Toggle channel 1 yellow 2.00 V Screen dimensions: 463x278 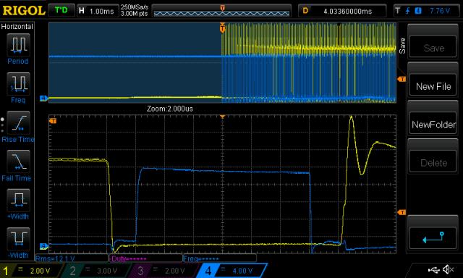point(31,271)
